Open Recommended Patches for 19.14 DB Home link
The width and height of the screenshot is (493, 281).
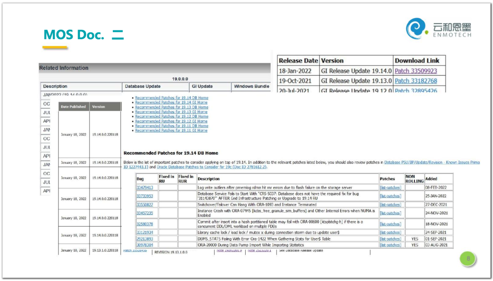(171, 98)
